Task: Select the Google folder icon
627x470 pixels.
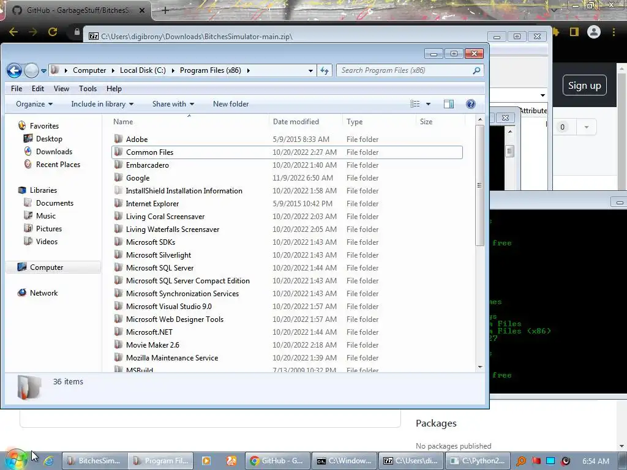Action: pos(118,177)
